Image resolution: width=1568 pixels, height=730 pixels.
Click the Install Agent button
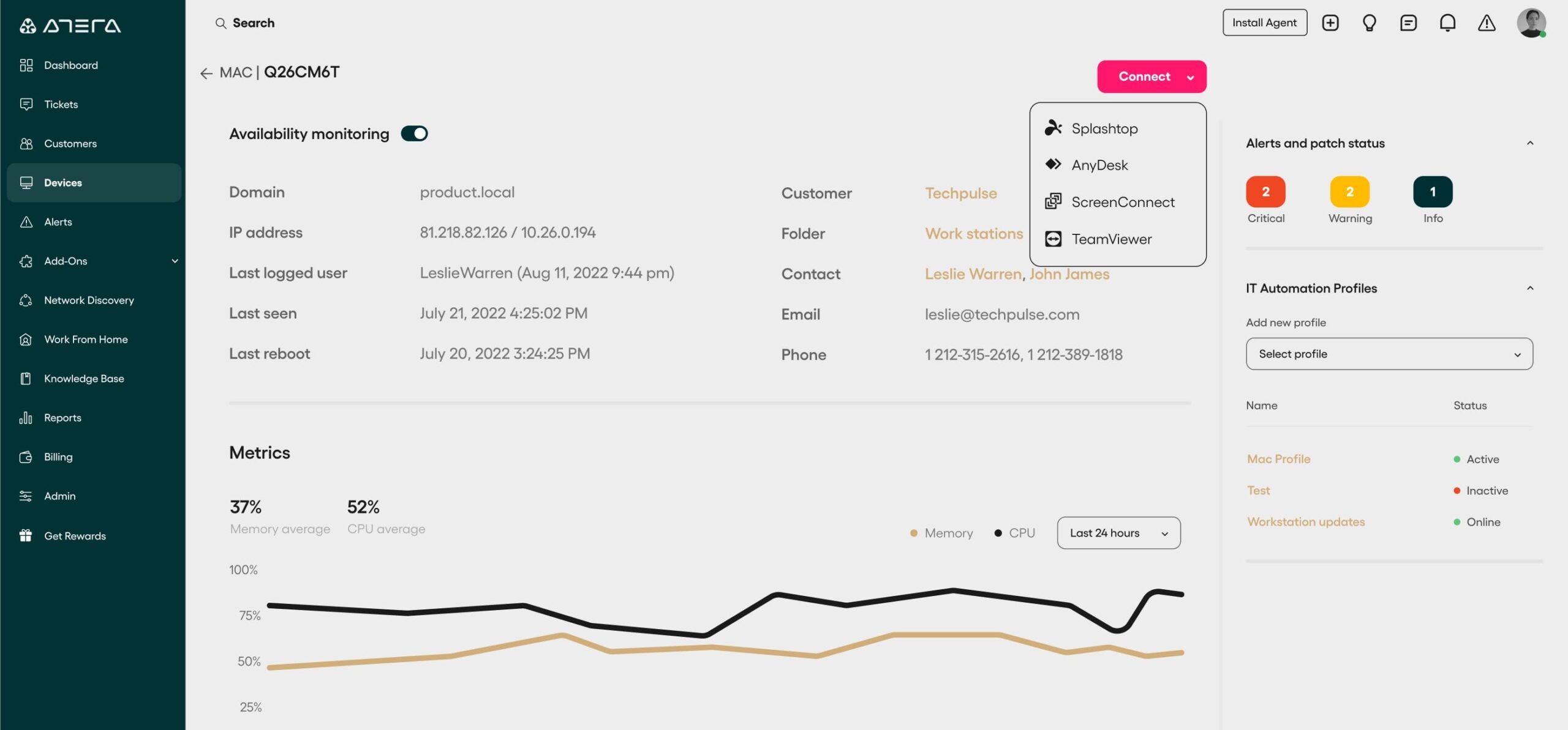coord(1264,22)
